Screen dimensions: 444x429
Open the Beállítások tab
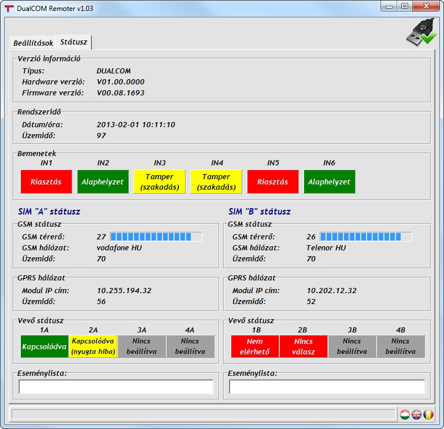tap(33, 43)
